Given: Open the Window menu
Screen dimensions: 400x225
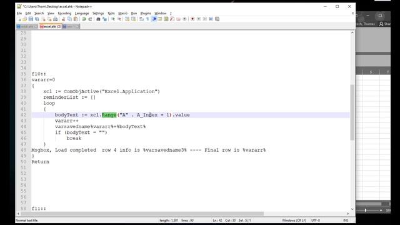Looking at the screenshot, I should pyautogui.click(x=161, y=13).
